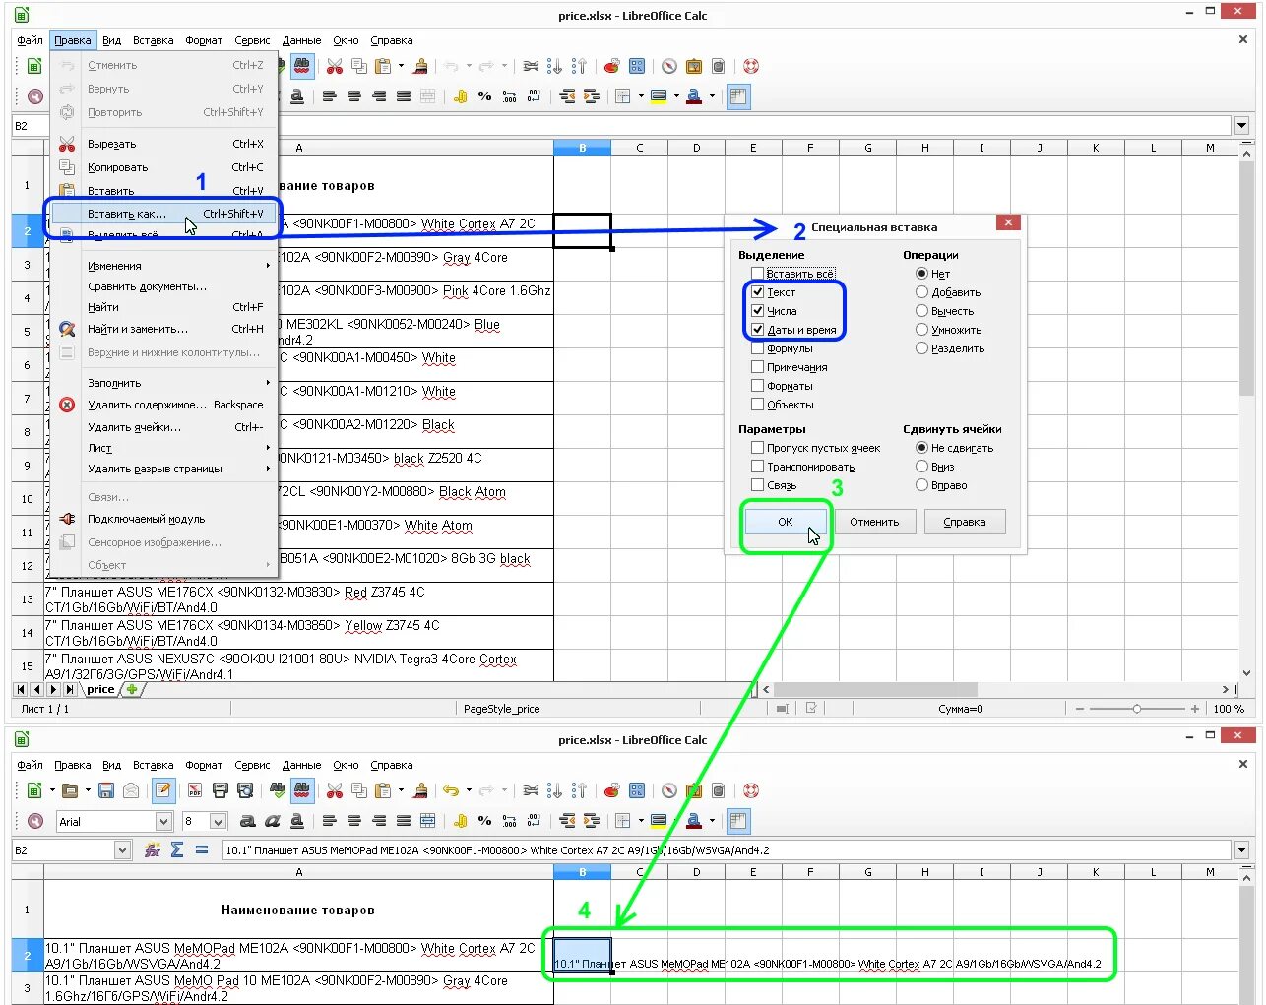1266x1005 pixels.
Task: Click 'Справка' button in the paste dialog
Action: click(x=965, y=522)
